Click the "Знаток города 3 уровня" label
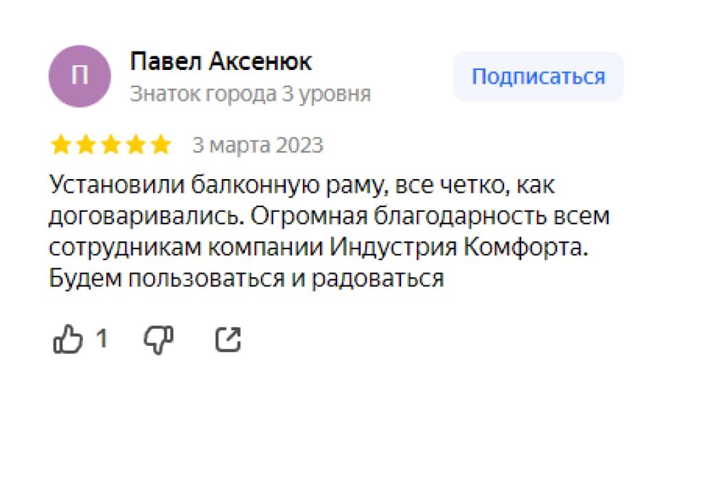Viewport: 721px width, 494px height. 250,94
